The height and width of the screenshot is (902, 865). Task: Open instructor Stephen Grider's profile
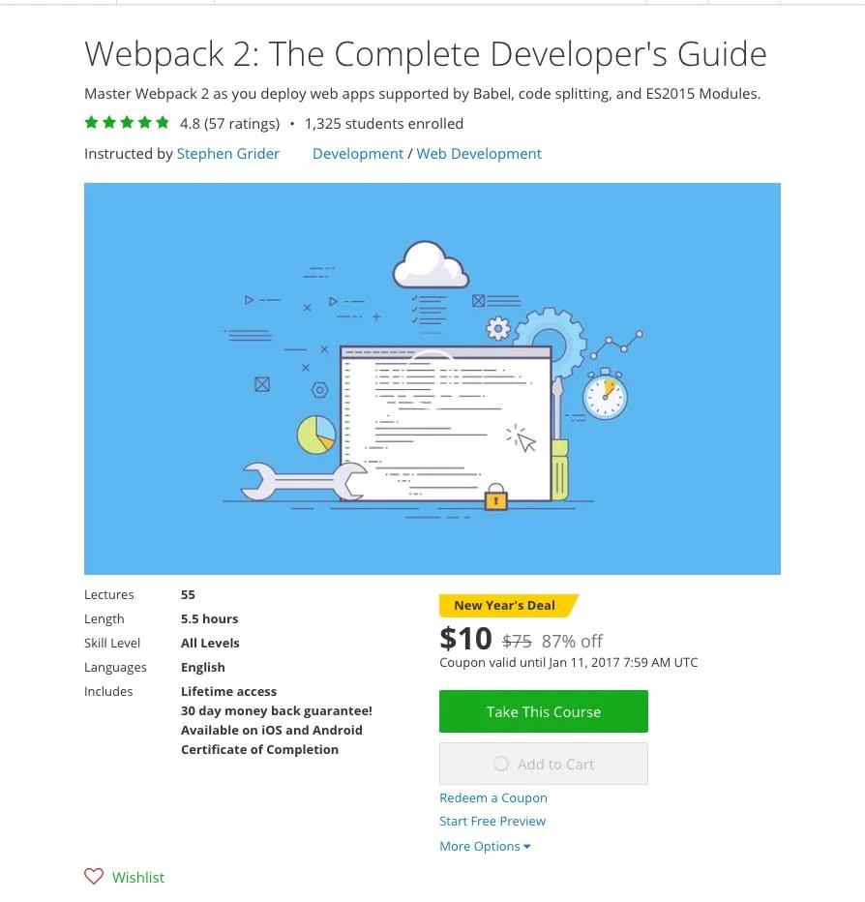pos(227,154)
